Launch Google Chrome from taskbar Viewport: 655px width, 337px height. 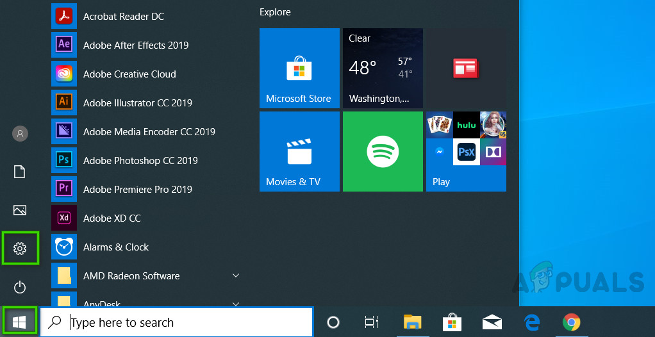(571, 322)
